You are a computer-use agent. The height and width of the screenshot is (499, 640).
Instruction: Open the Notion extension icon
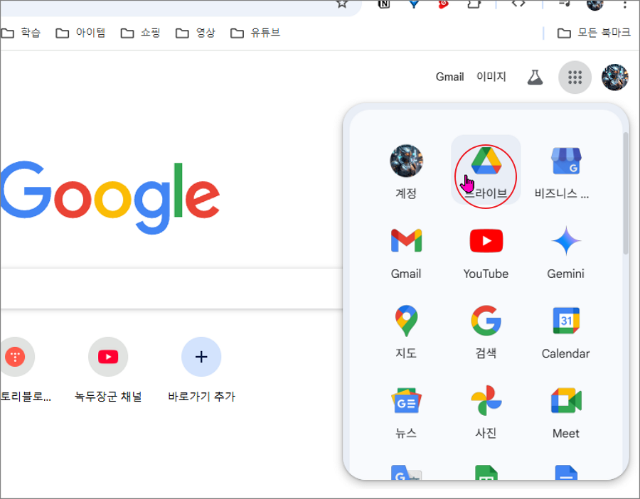pyautogui.click(x=384, y=4)
